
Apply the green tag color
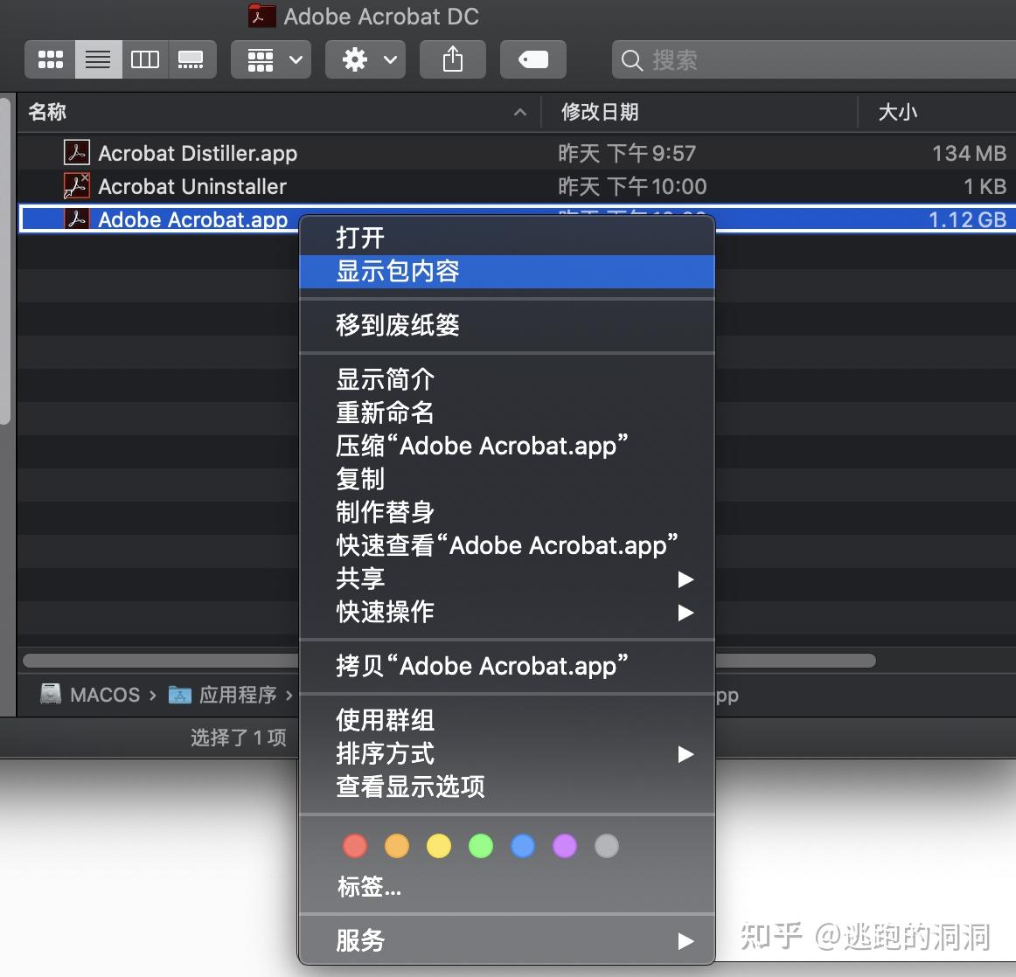481,846
